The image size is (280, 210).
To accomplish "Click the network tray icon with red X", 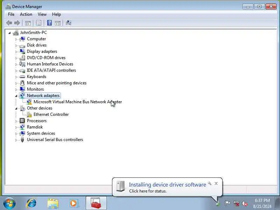I will [236, 203].
